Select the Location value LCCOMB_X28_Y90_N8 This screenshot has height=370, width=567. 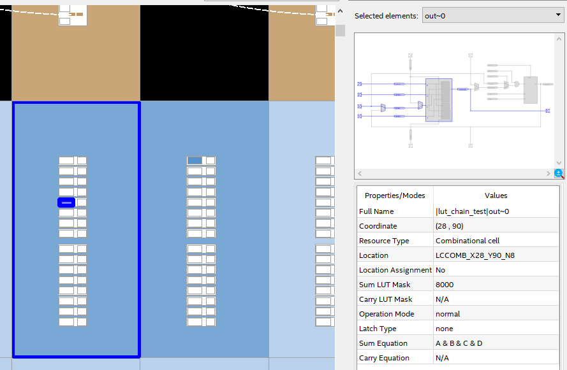click(475, 255)
